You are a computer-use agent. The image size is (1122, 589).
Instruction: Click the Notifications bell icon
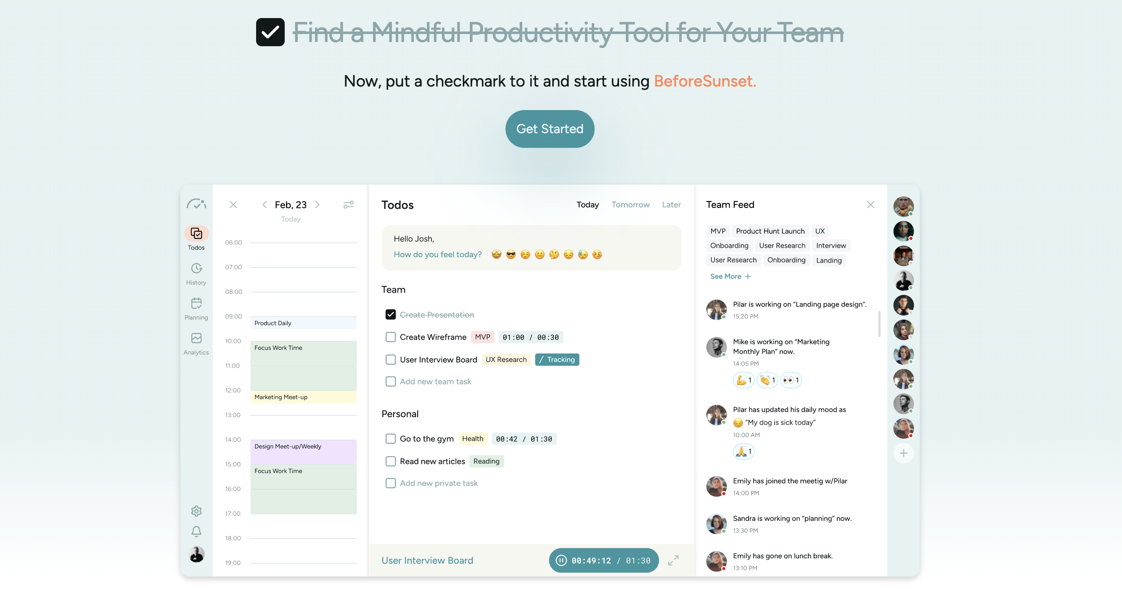(x=195, y=531)
